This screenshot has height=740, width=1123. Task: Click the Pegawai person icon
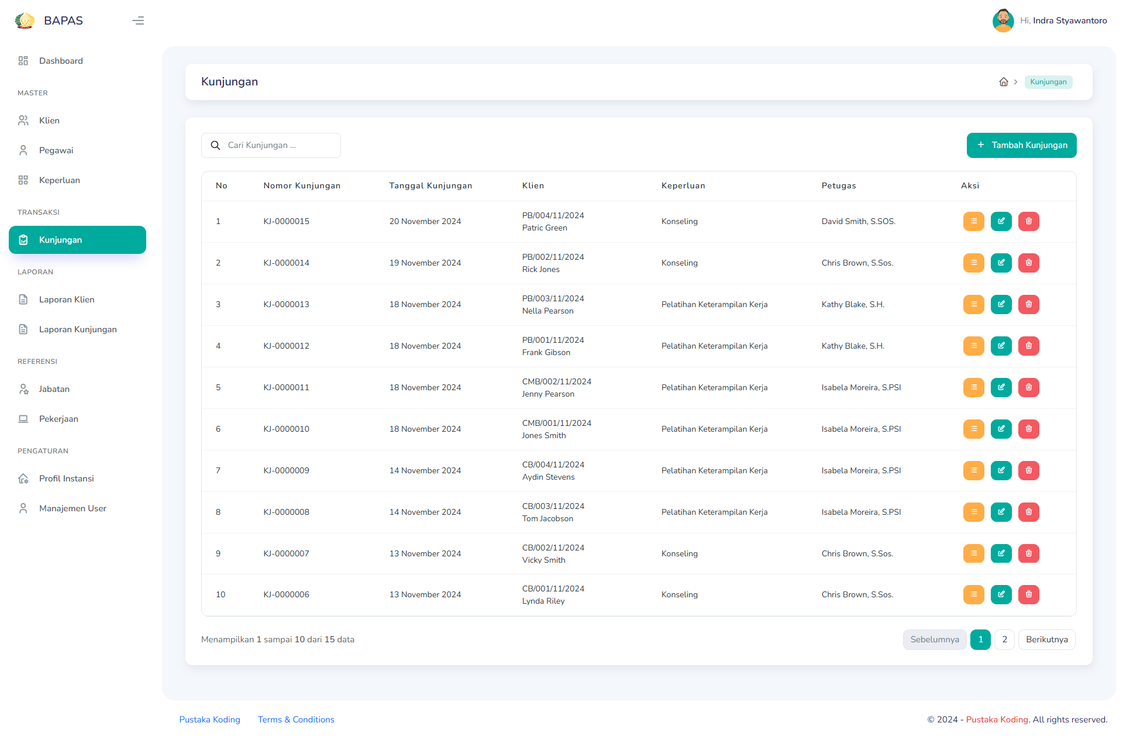point(23,150)
